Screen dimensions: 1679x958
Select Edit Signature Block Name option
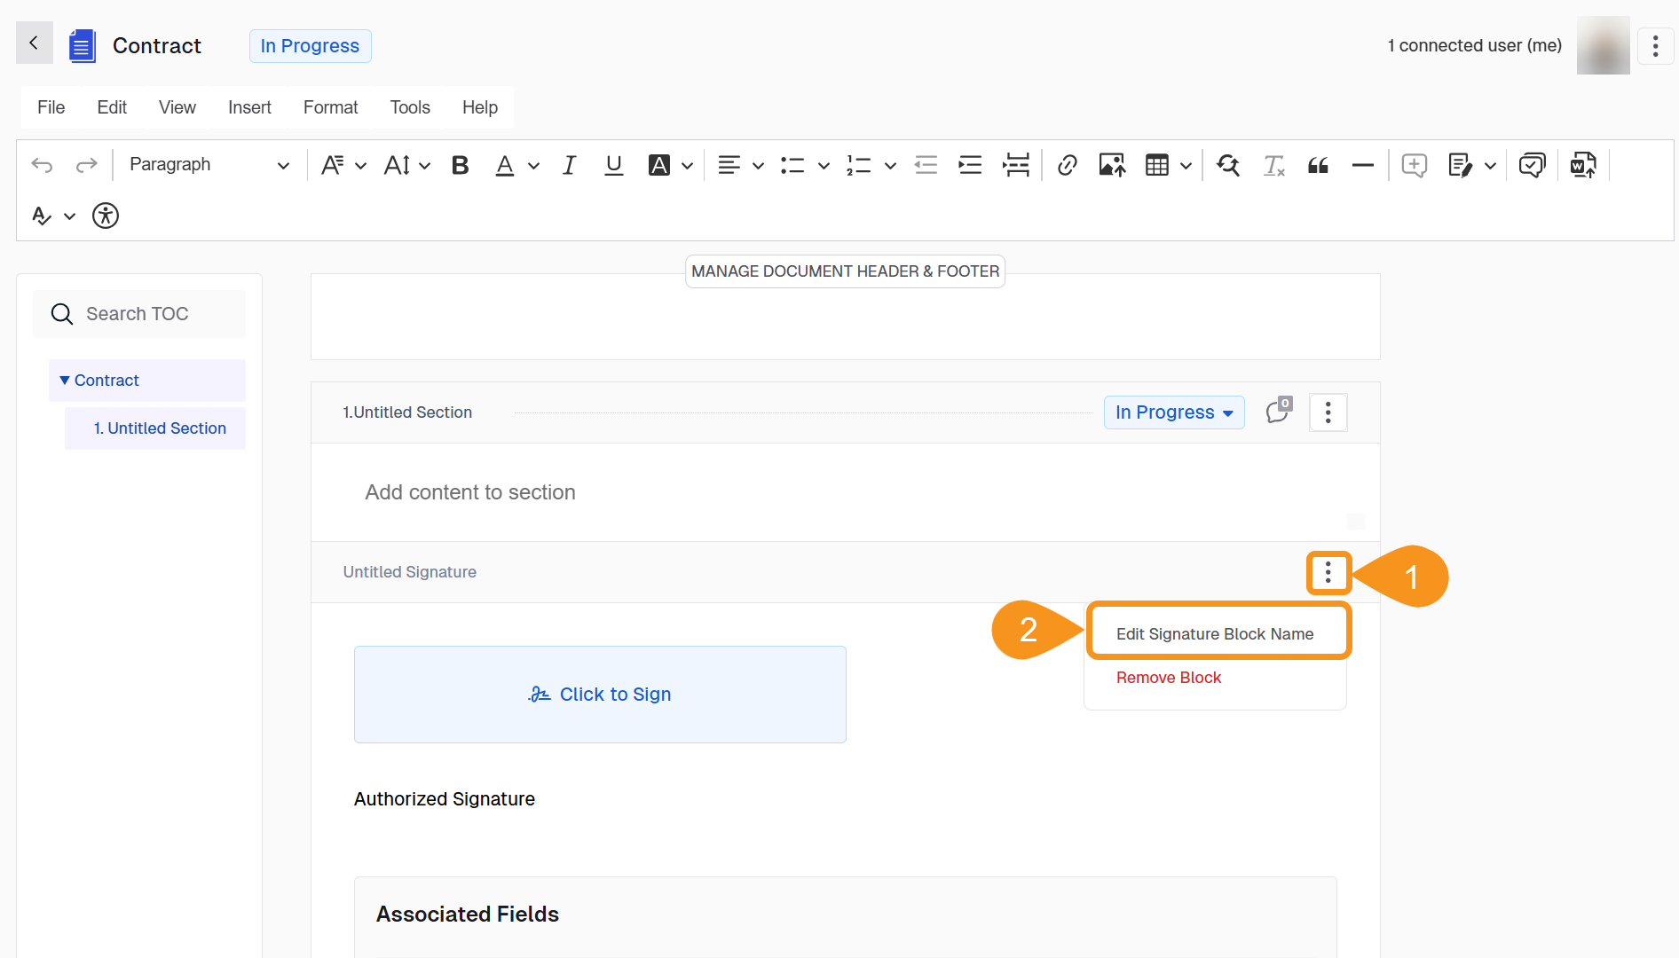click(x=1214, y=633)
